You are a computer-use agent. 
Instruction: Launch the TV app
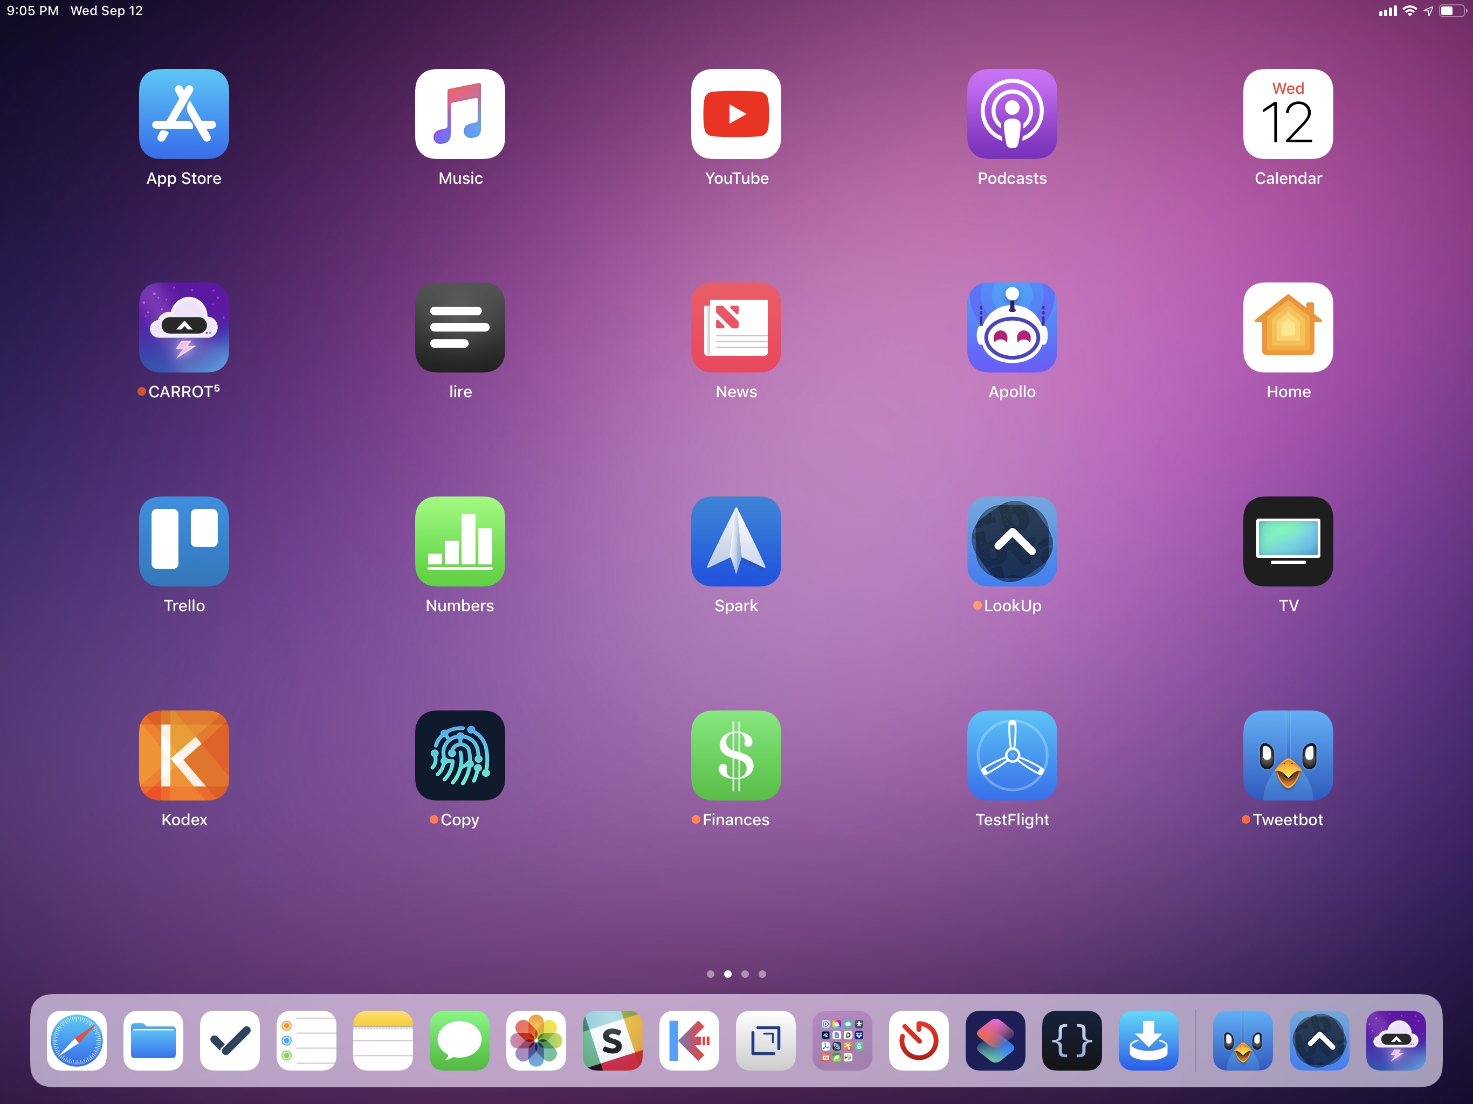(x=1288, y=541)
